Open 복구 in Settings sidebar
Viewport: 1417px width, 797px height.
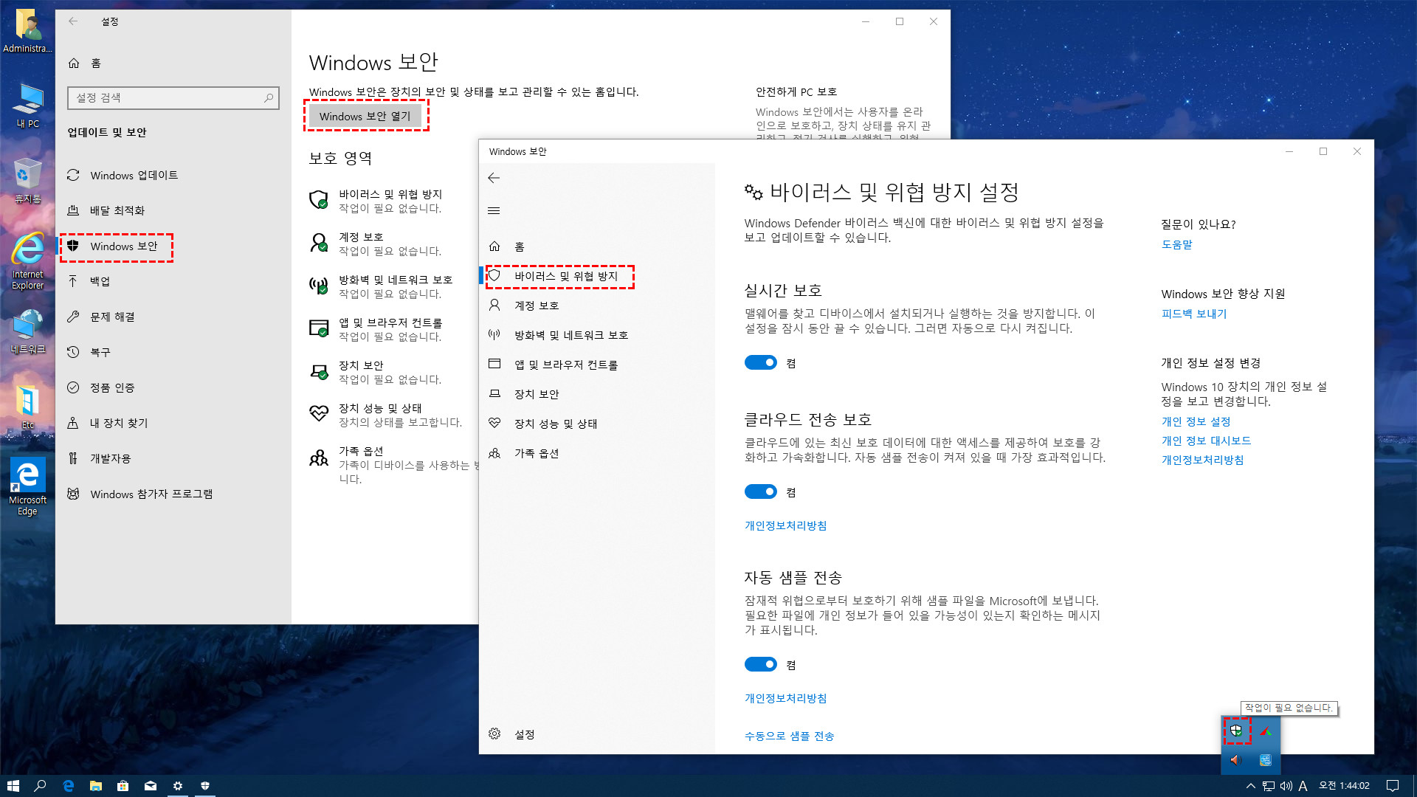[x=173, y=352]
